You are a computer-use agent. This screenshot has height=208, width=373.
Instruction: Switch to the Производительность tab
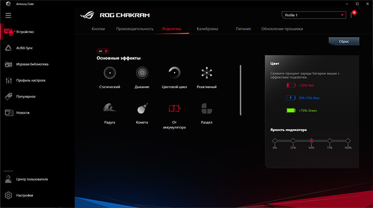[135, 29]
